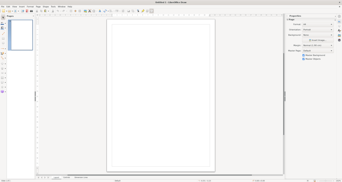Open the New document dropdown arrow
Screen dimensions: 342x182
pyautogui.click(x=7, y=11)
